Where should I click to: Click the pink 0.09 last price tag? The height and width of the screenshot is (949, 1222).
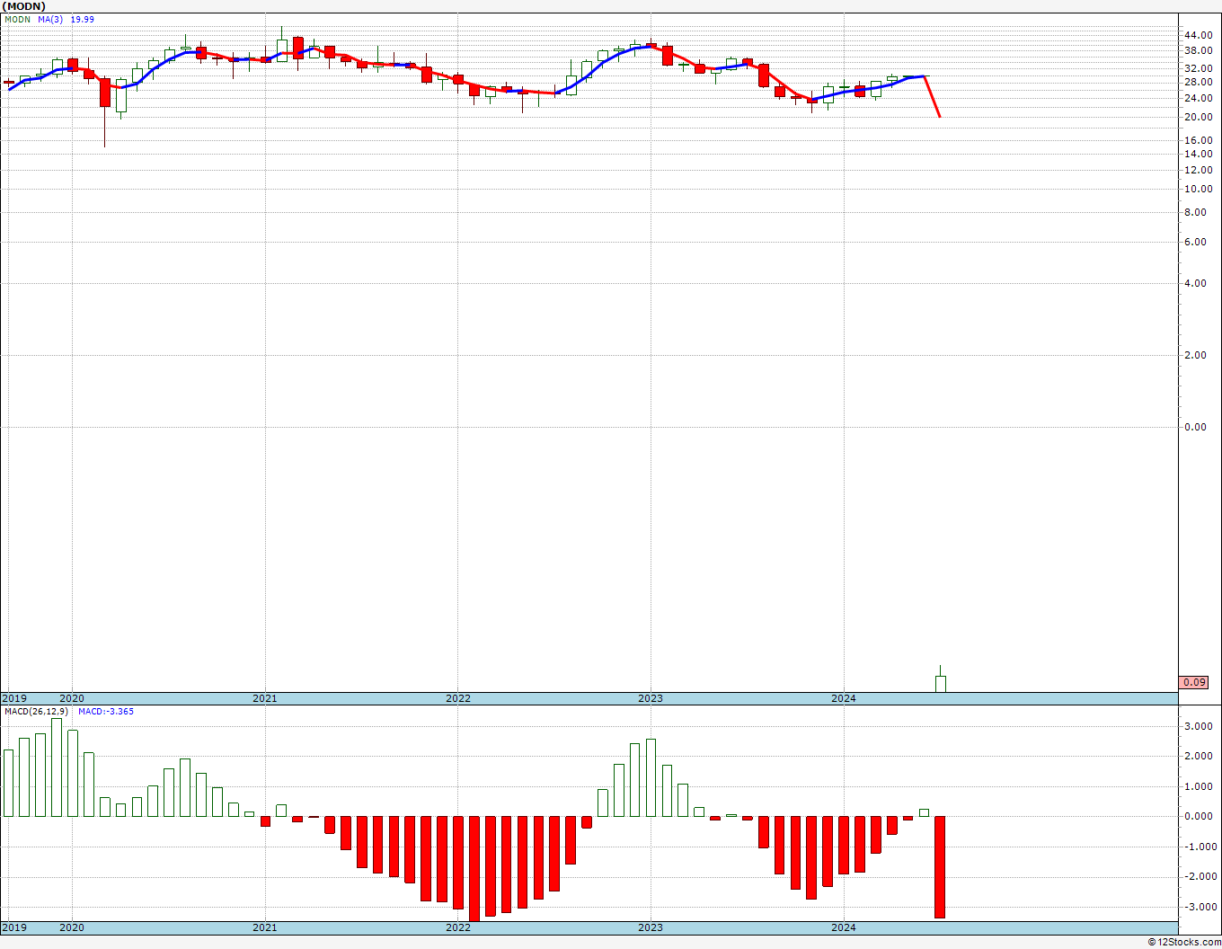[1194, 682]
